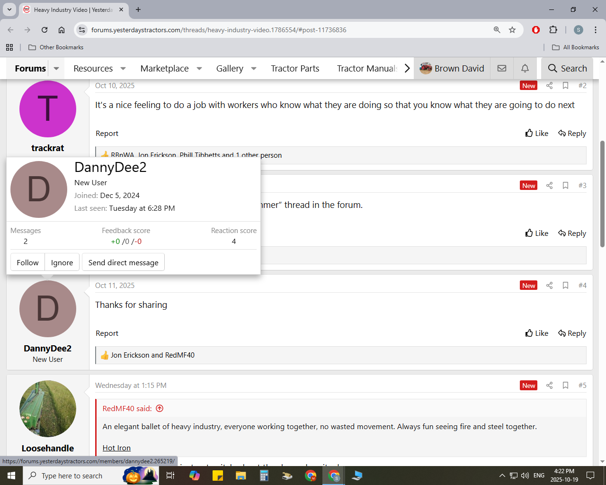The image size is (606, 485).
Task: Open the Forums nav tab
Action: point(30,69)
